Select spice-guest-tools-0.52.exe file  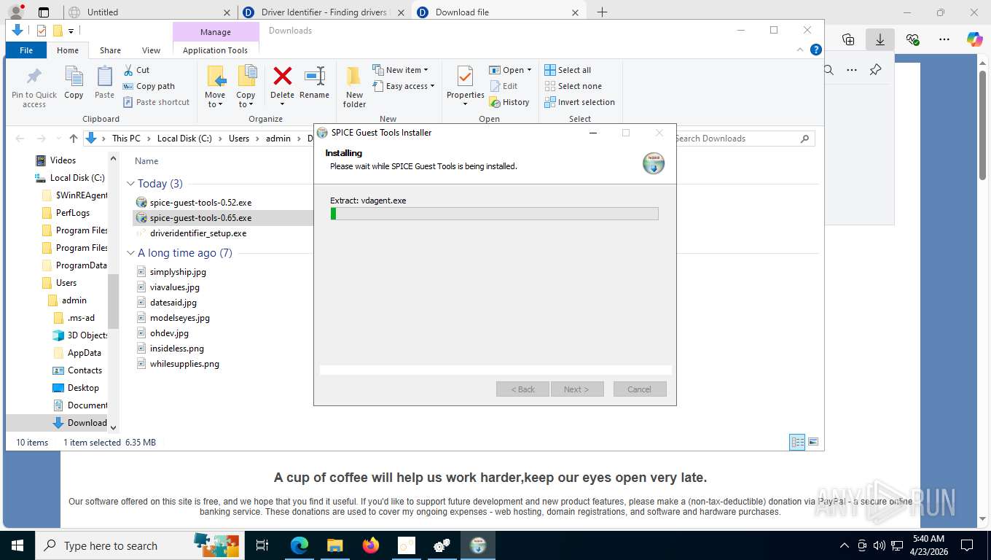click(200, 202)
